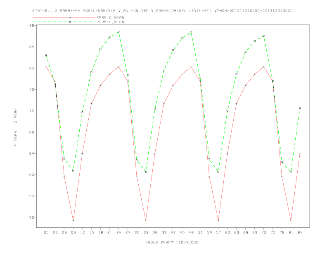Click the vertical axis title F_MEAN | O_MEAN
The image size is (327, 253).
(16, 127)
